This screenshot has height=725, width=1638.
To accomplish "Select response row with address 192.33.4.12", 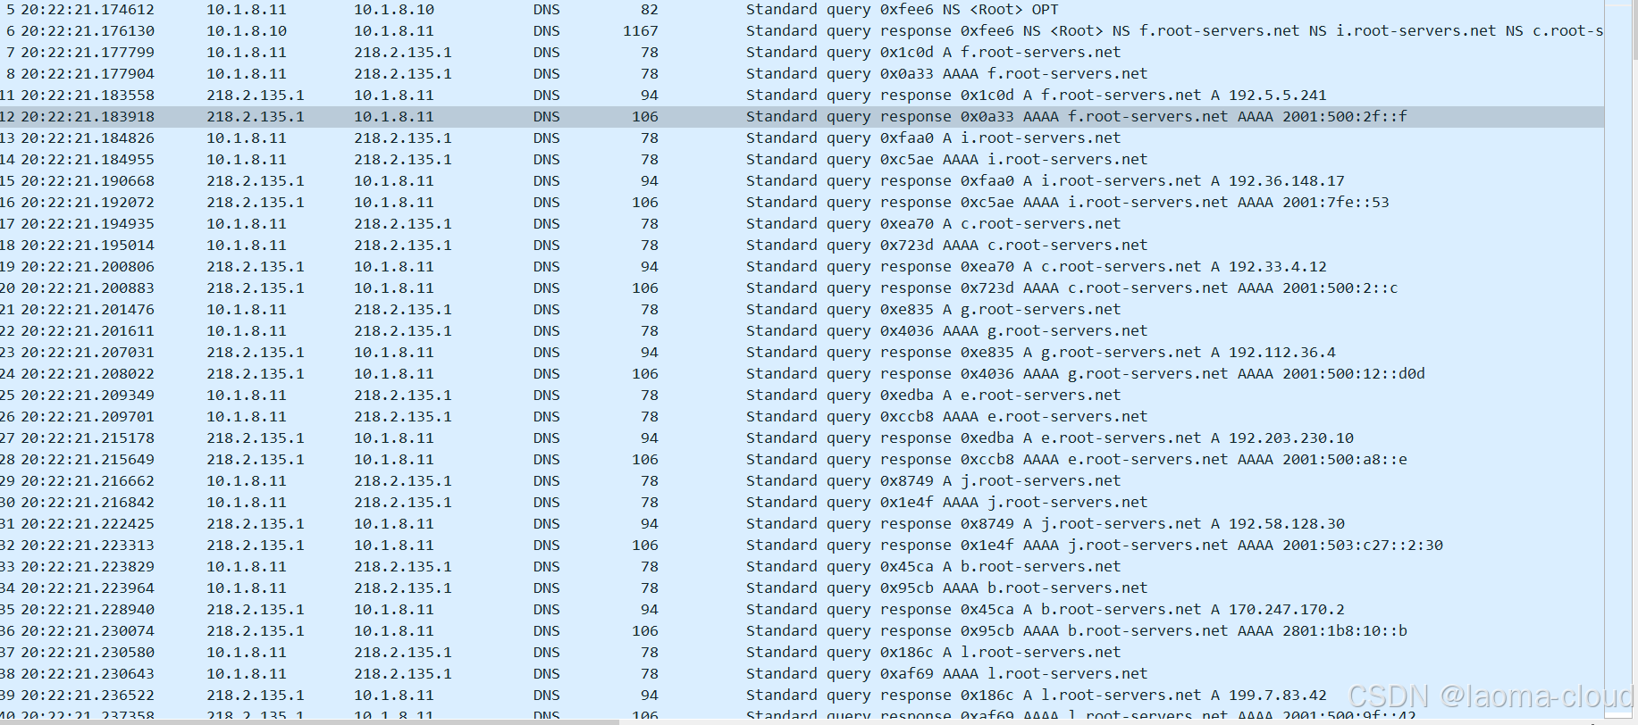I will coord(802,266).
